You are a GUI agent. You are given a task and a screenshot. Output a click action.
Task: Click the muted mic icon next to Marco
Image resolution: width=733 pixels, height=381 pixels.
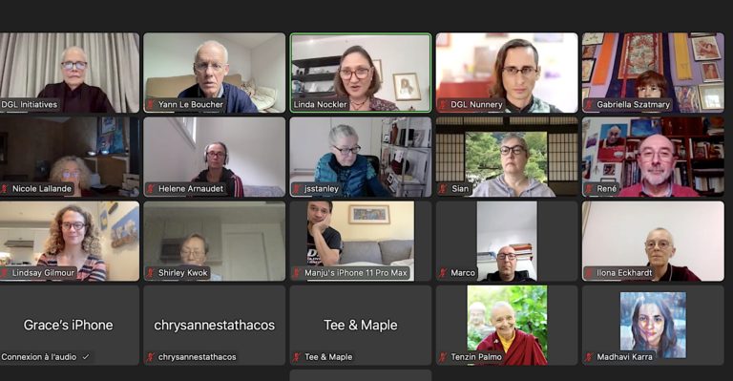click(x=443, y=273)
